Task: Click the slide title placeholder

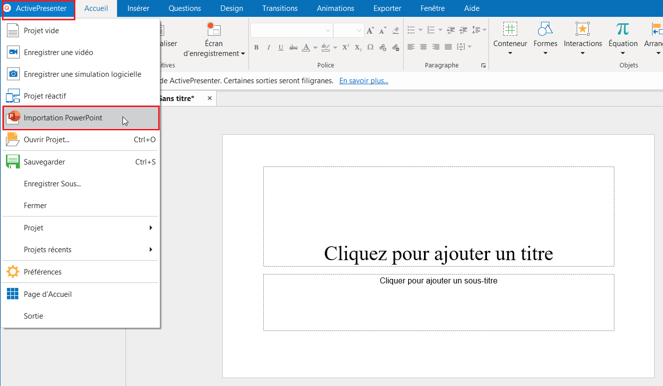Action: pos(438,217)
